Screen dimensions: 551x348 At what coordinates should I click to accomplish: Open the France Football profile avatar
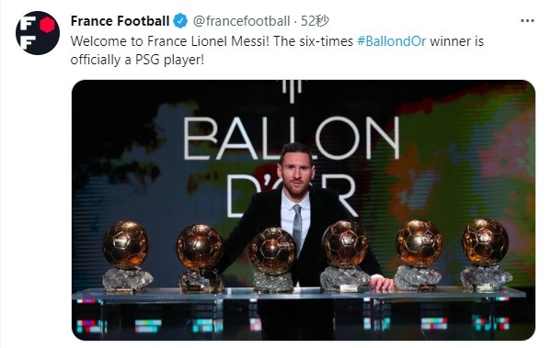38,33
